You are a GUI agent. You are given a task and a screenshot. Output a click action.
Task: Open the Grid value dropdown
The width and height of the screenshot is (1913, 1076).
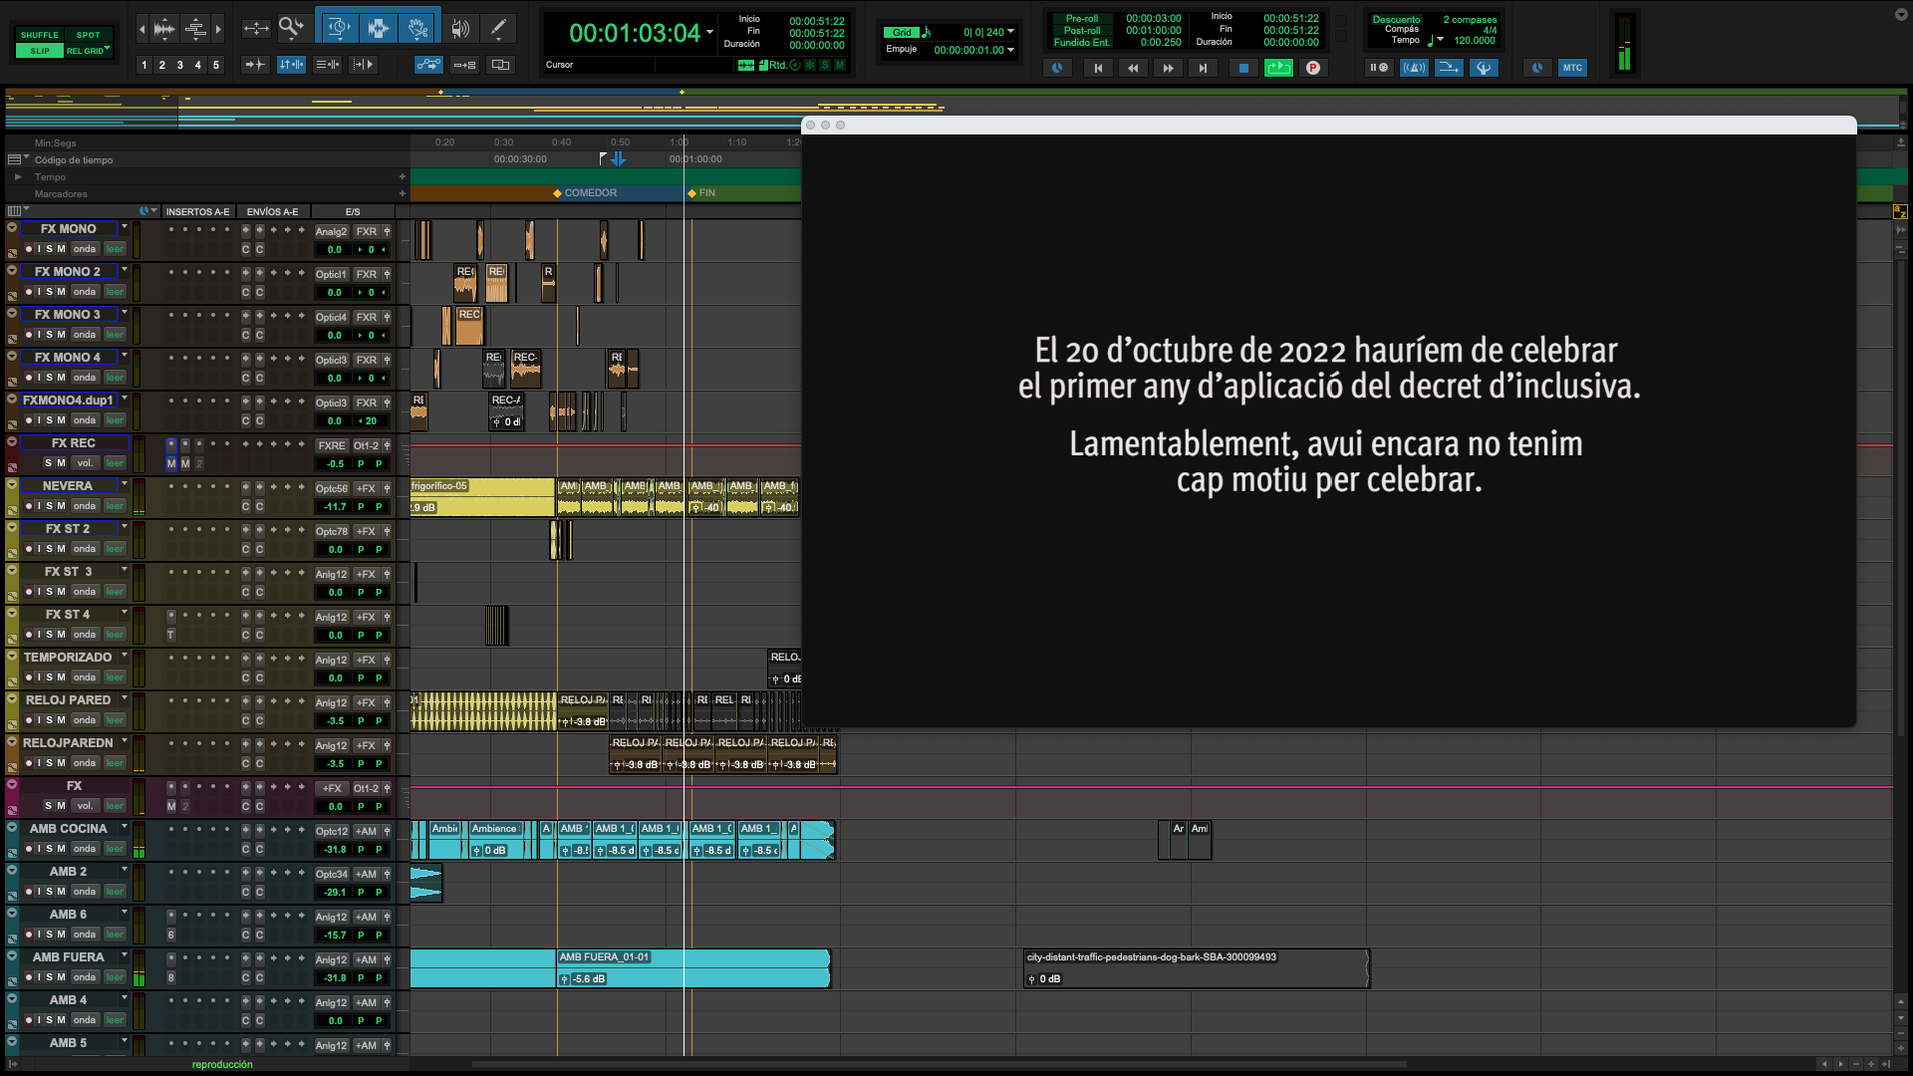tap(1011, 32)
